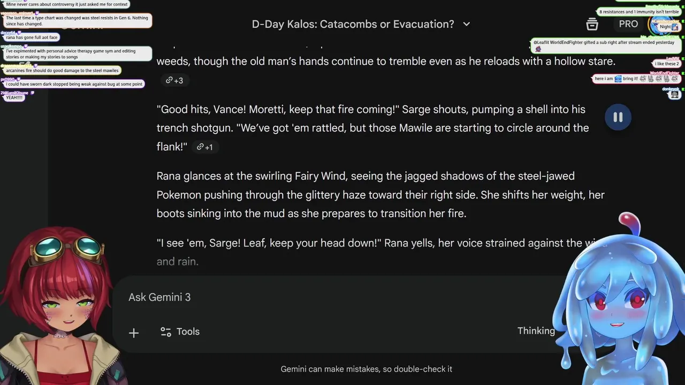
Task: Pause the response read-aloud playback
Action: coord(618,118)
